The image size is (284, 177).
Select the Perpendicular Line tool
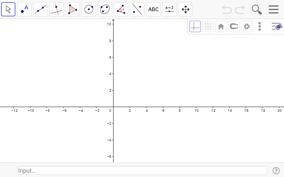(x=57, y=9)
